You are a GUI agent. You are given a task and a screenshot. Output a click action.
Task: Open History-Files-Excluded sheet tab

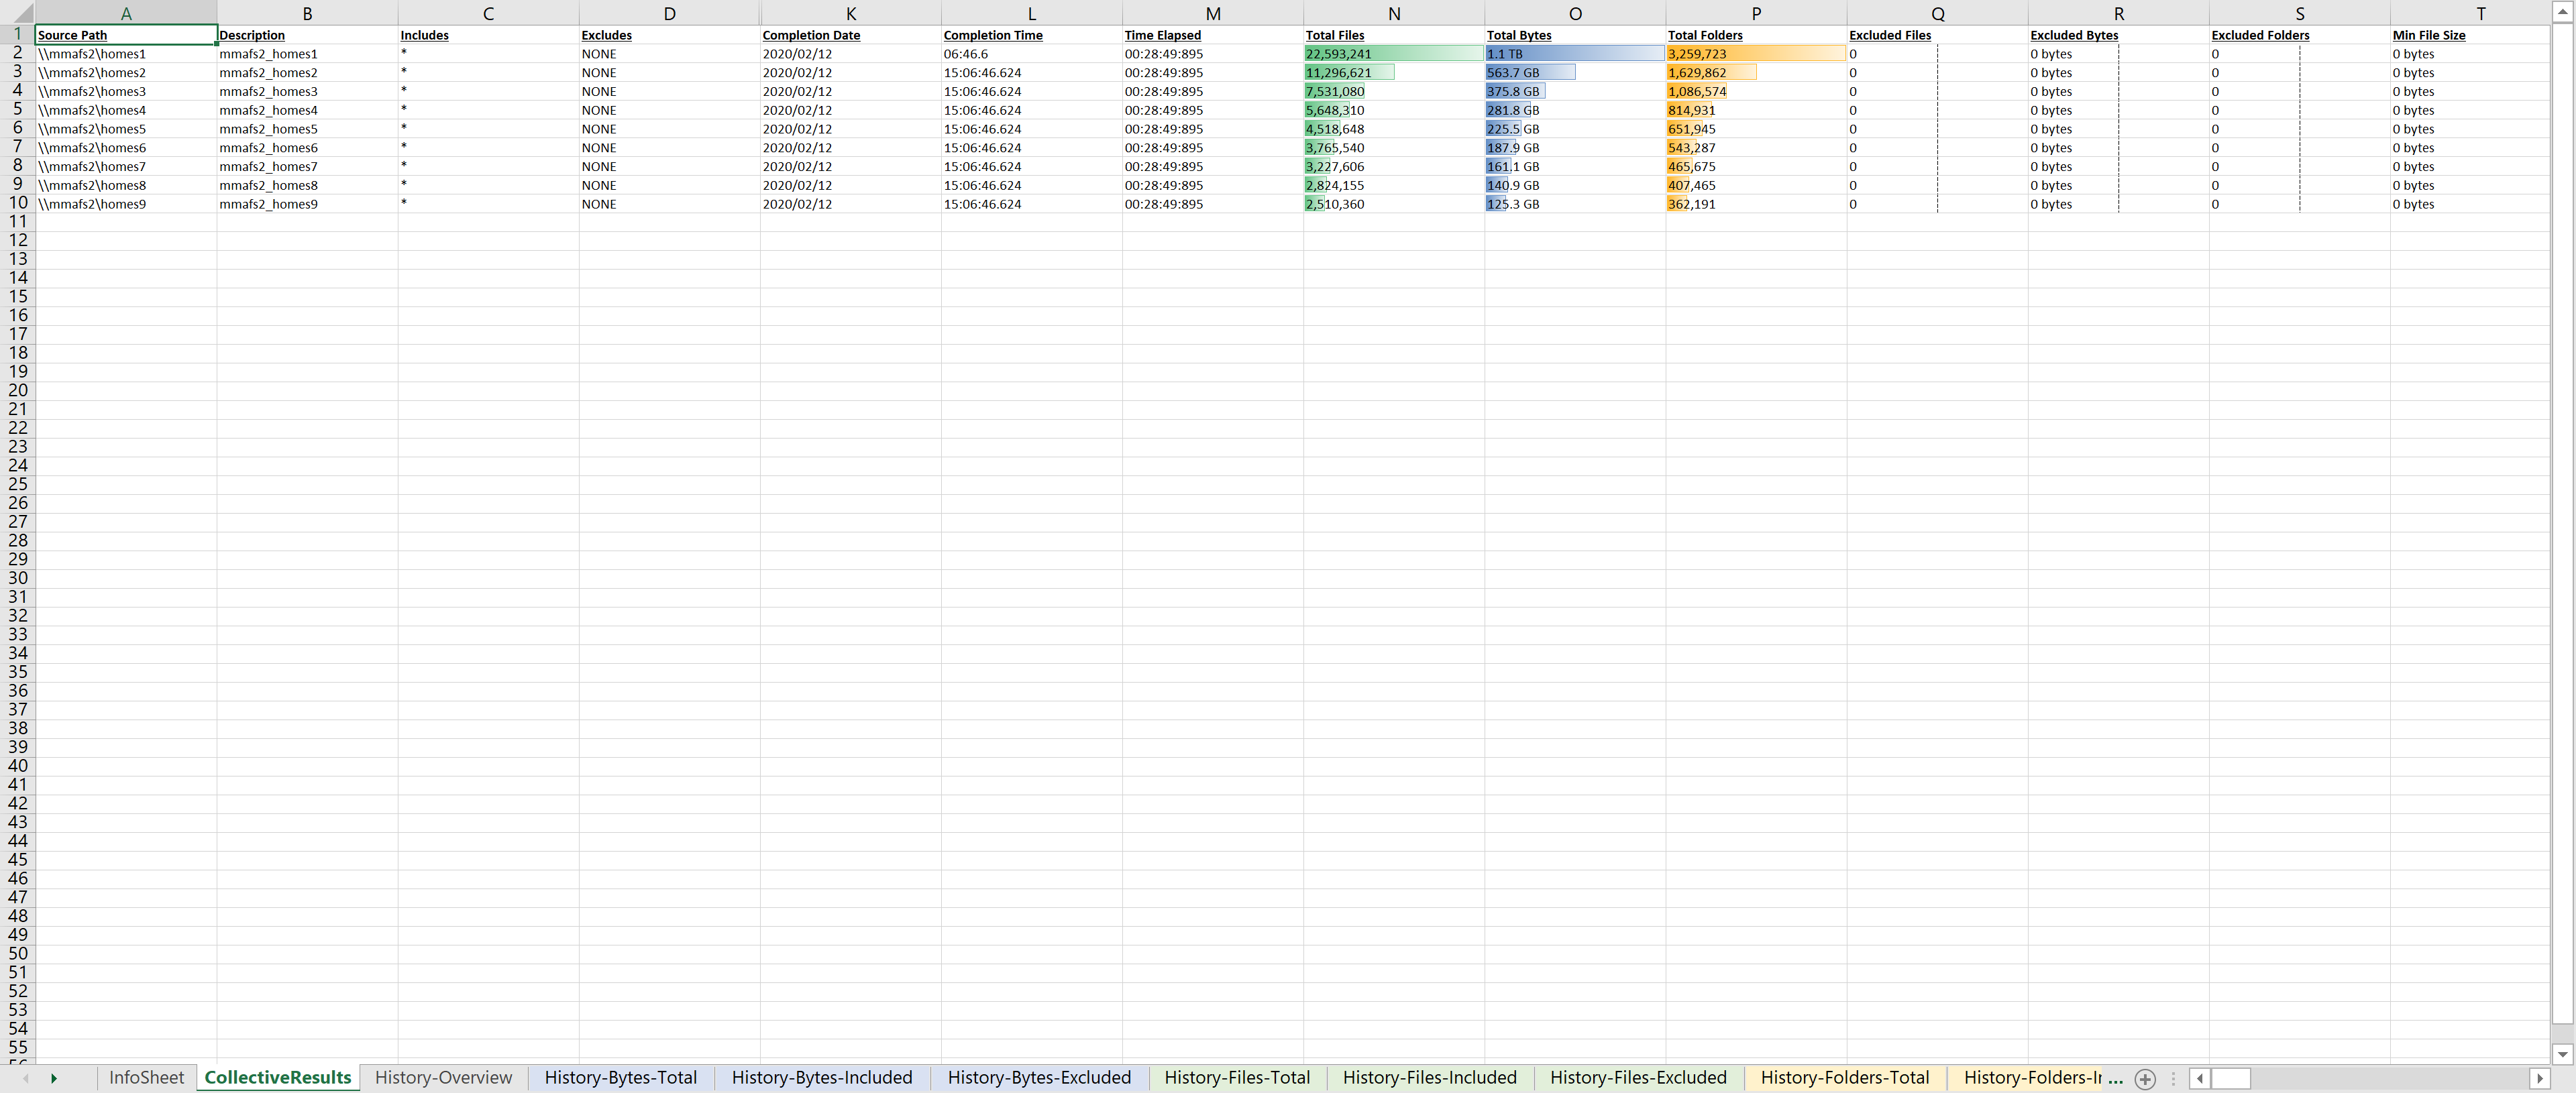click(1638, 1077)
